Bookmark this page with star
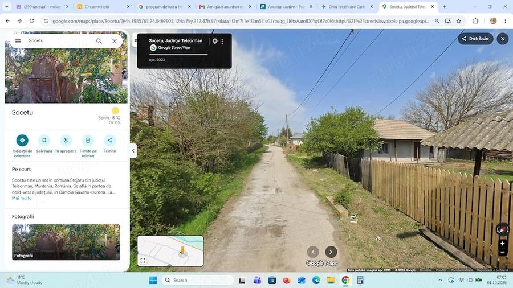 459,21
